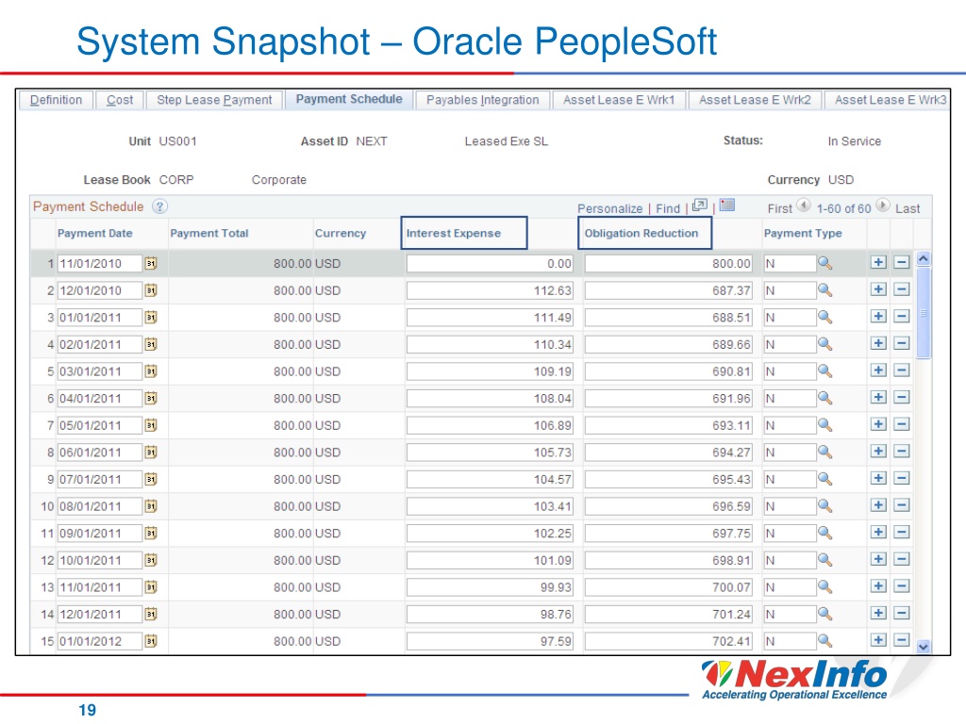The height and width of the screenshot is (724, 966).
Task: Switch to the Cost tab
Action: [x=120, y=100]
